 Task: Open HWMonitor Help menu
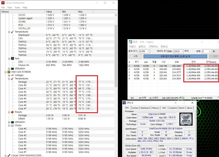pos(25,8)
